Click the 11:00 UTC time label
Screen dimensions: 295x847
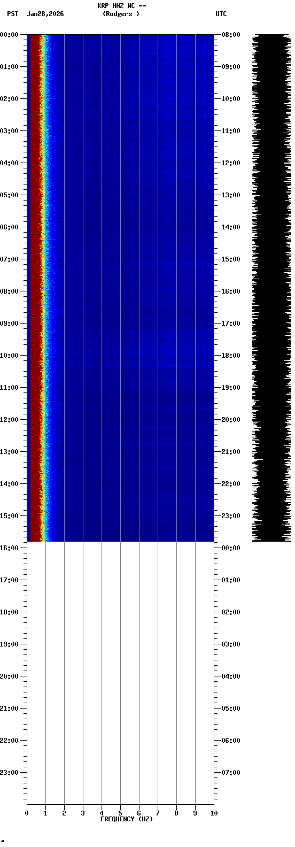pyautogui.click(x=230, y=131)
